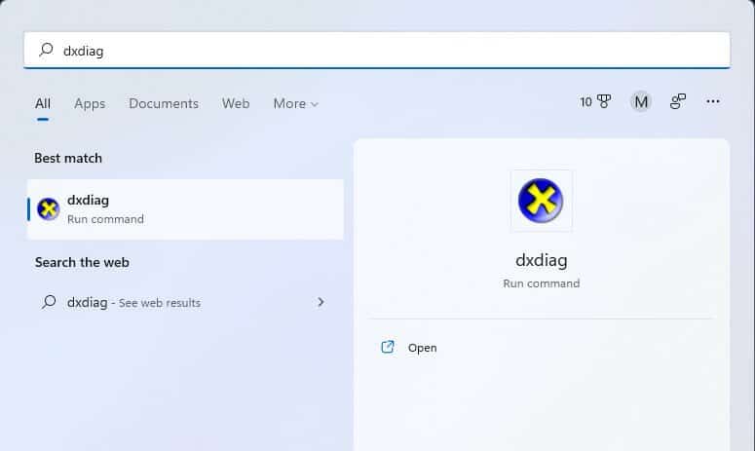Click the Best match heading

(x=68, y=158)
